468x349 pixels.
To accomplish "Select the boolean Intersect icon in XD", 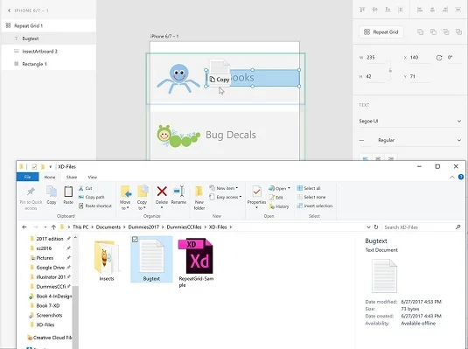I will (x=446, y=32).
